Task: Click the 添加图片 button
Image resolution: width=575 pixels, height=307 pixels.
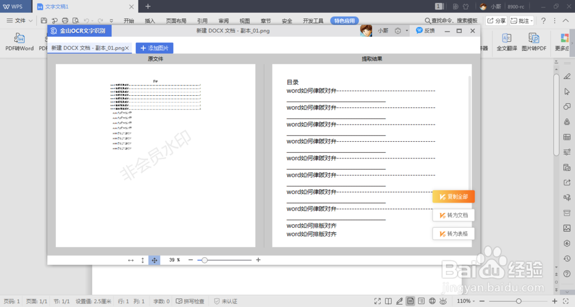Action: 154,48
